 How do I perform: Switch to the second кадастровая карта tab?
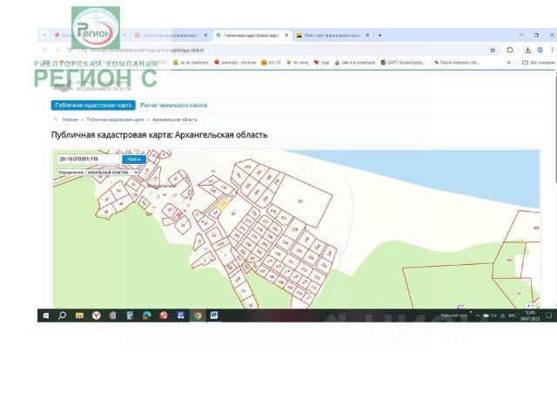[170, 36]
